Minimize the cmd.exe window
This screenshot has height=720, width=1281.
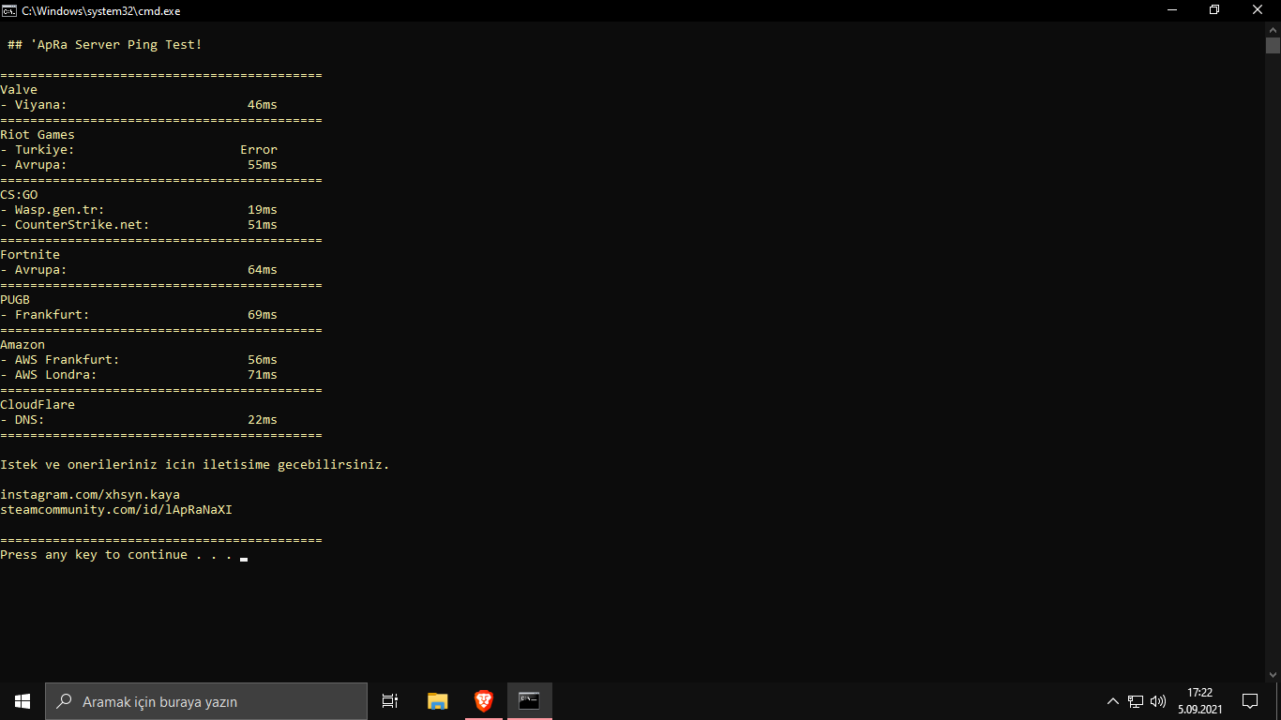[1171, 10]
